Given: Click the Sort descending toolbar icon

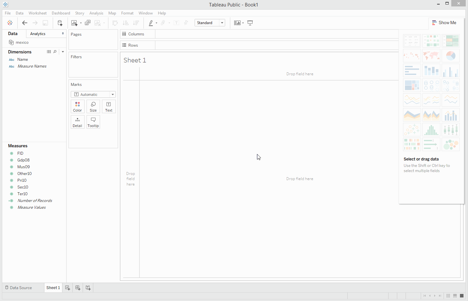Looking at the screenshot, I should (136, 23).
